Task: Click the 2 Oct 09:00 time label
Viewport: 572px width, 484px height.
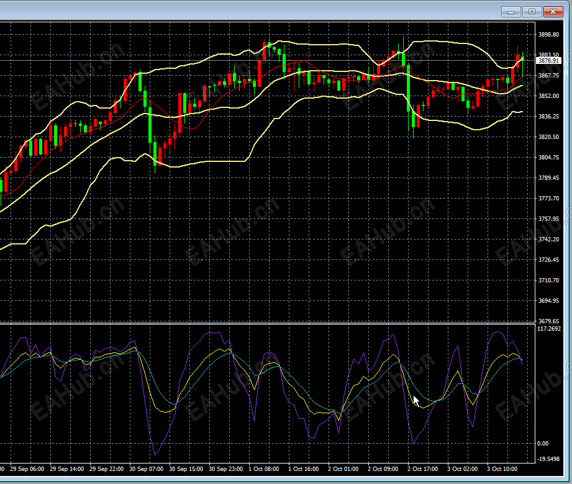Action: pyautogui.click(x=383, y=469)
